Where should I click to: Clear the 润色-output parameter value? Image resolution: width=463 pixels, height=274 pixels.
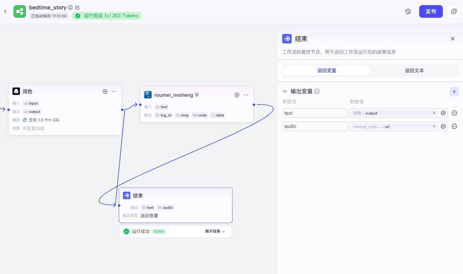(434, 113)
